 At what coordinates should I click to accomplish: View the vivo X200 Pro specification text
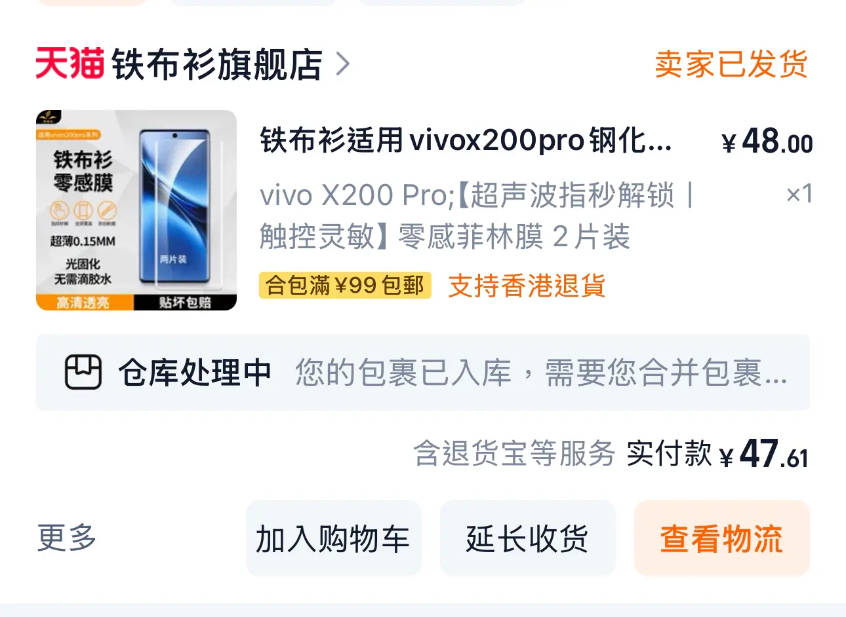coord(477,215)
